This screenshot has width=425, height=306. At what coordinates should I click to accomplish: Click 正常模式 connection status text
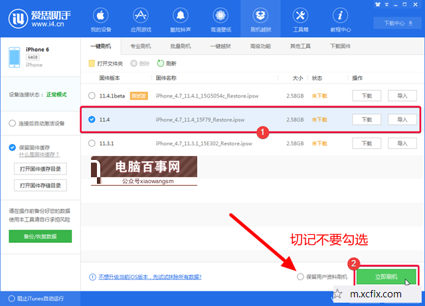pyautogui.click(x=56, y=95)
